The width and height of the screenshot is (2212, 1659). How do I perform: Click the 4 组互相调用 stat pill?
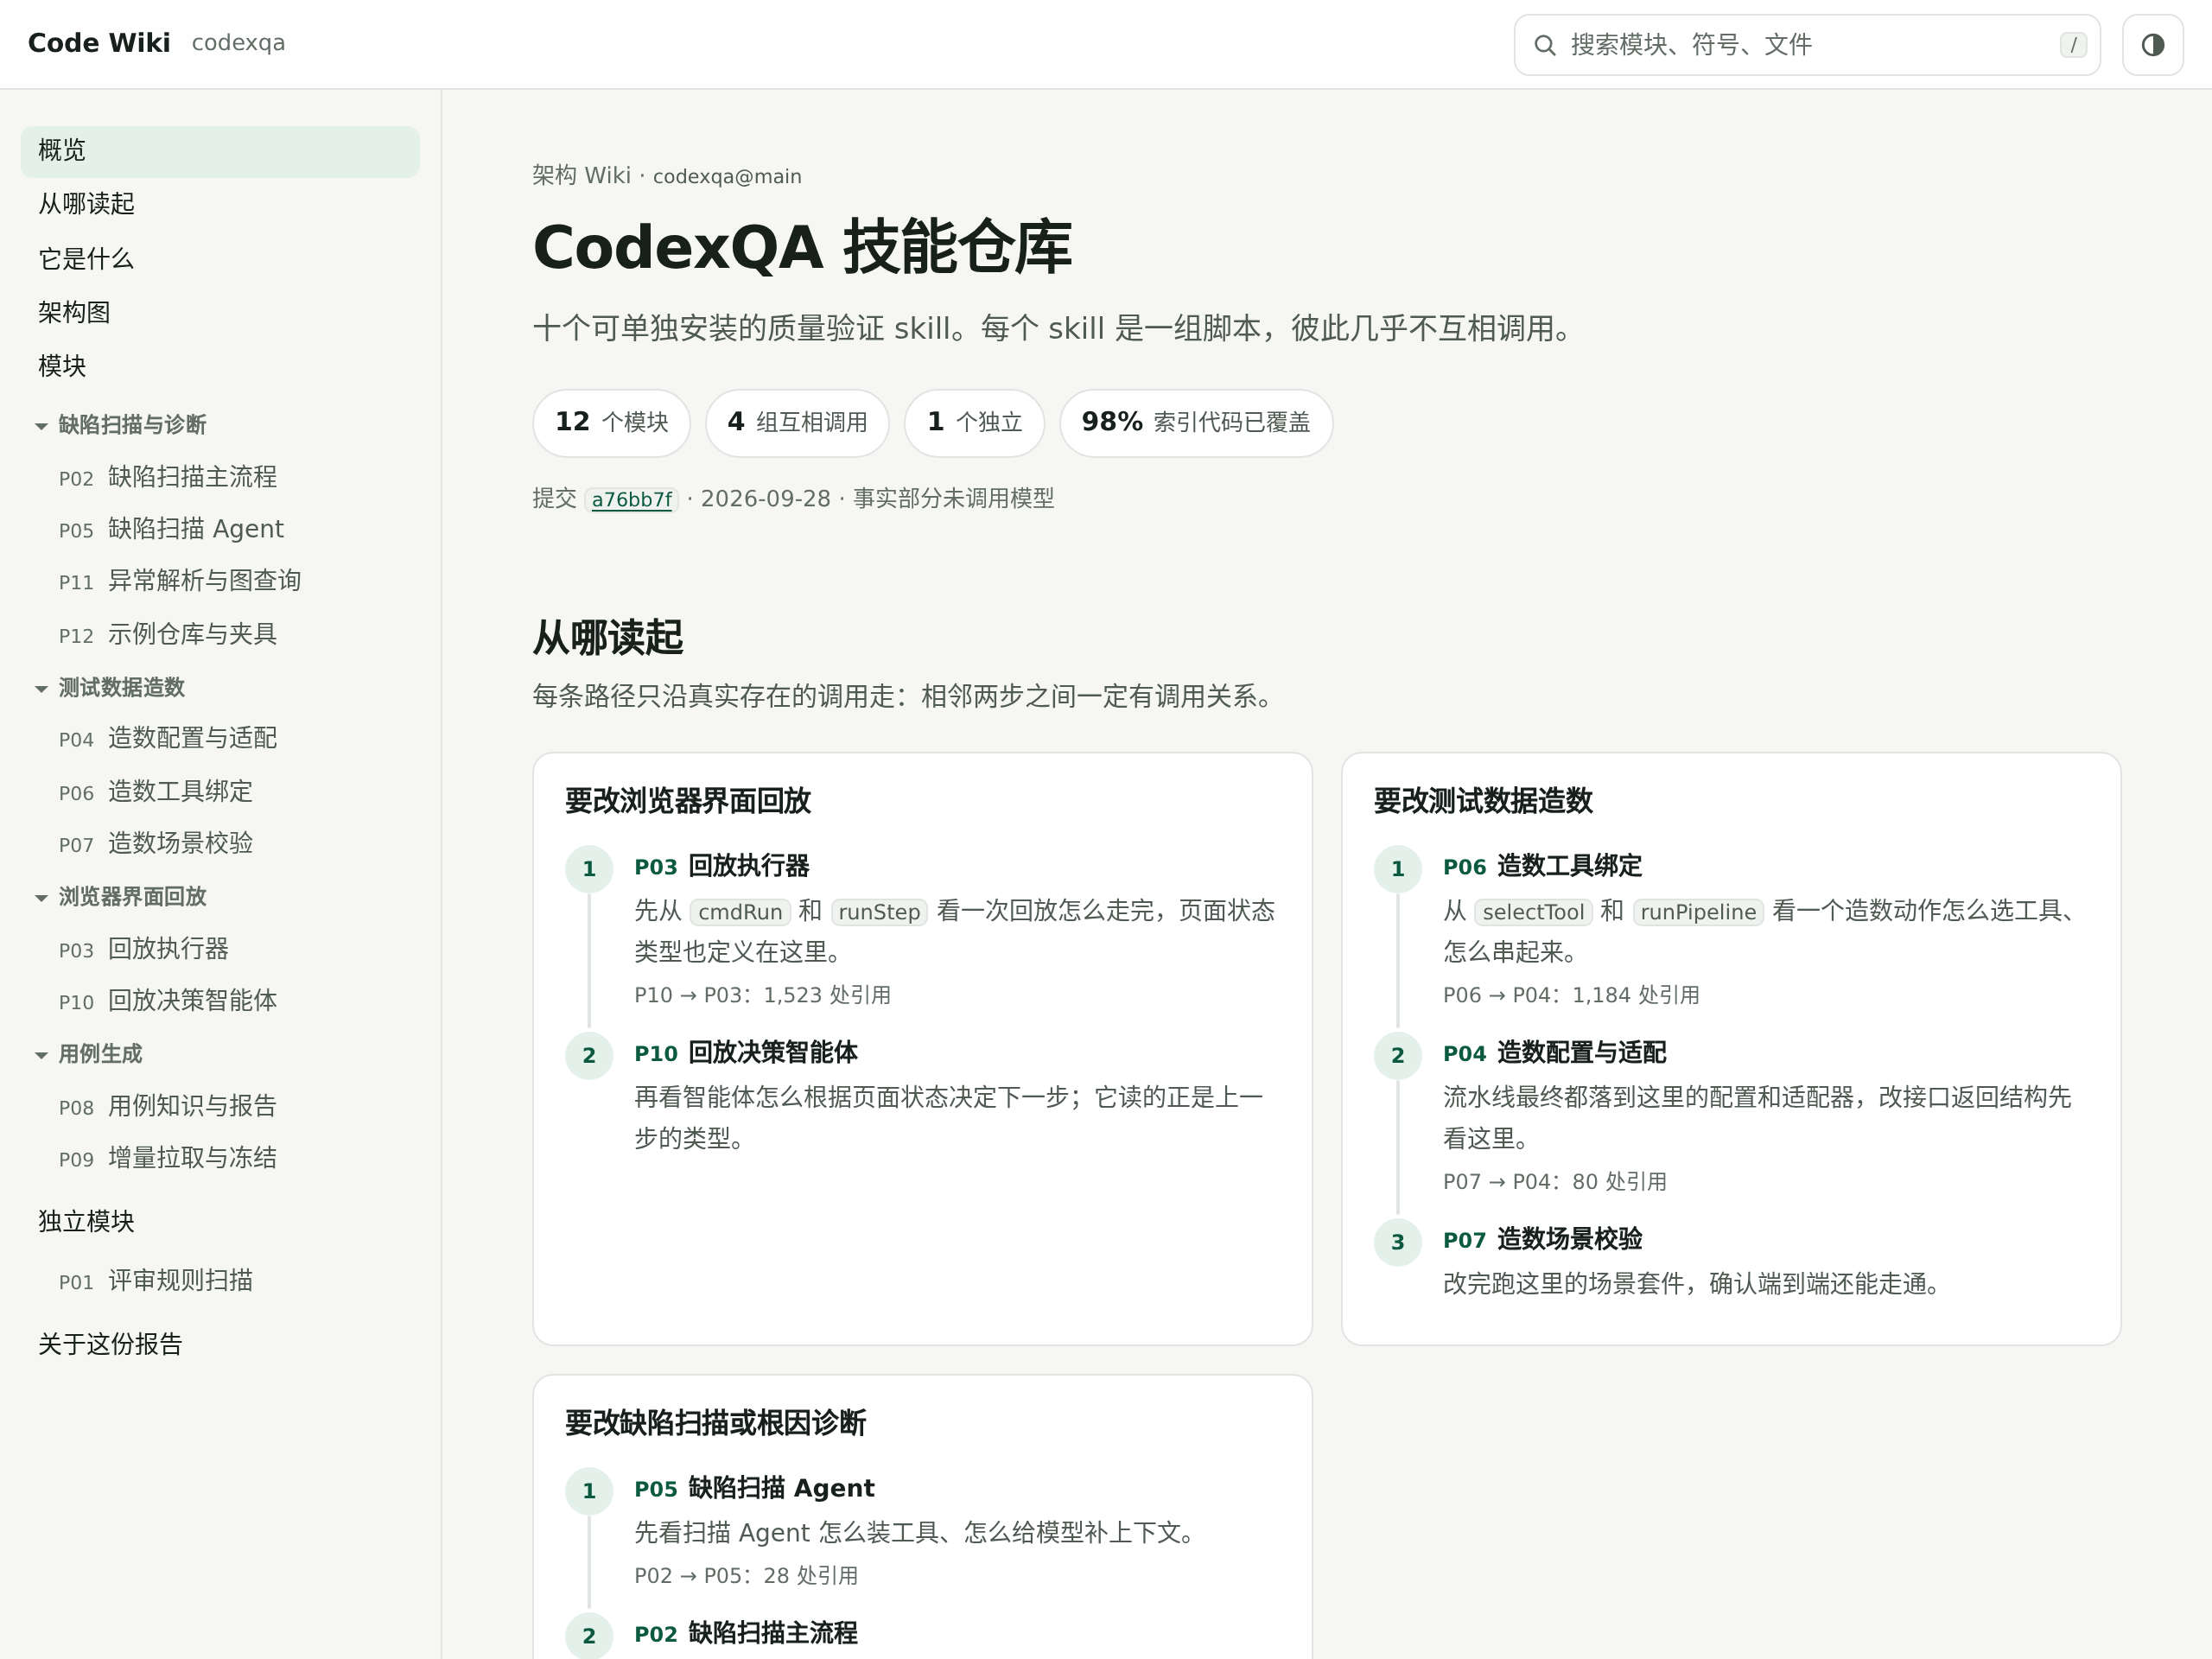pyautogui.click(x=797, y=423)
